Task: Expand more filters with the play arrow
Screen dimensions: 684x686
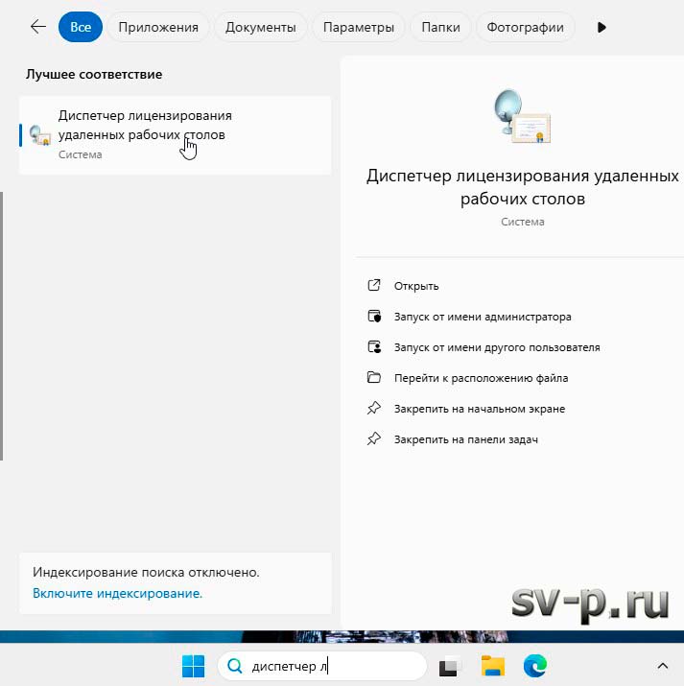Action: pos(602,27)
